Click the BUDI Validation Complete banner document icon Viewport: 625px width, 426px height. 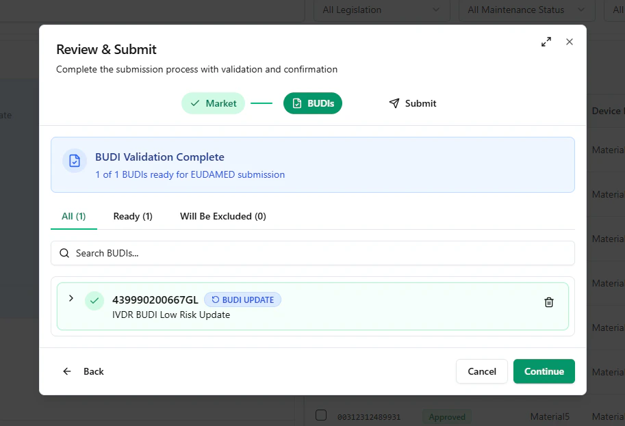(x=74, y=161)
